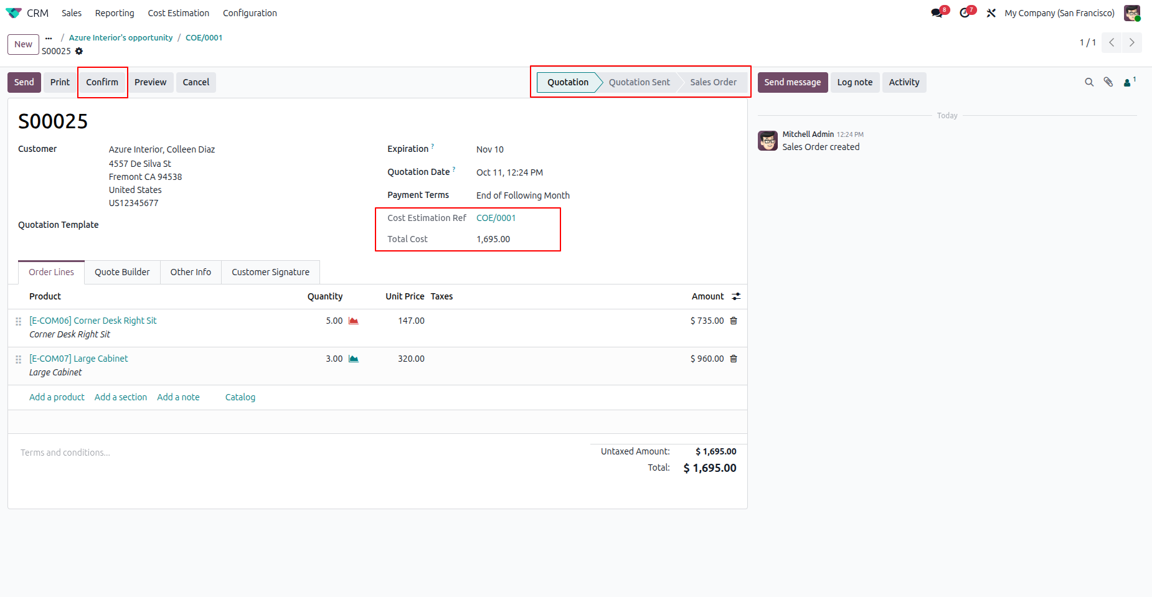Go to the previous record arrow

[1112, 42]
